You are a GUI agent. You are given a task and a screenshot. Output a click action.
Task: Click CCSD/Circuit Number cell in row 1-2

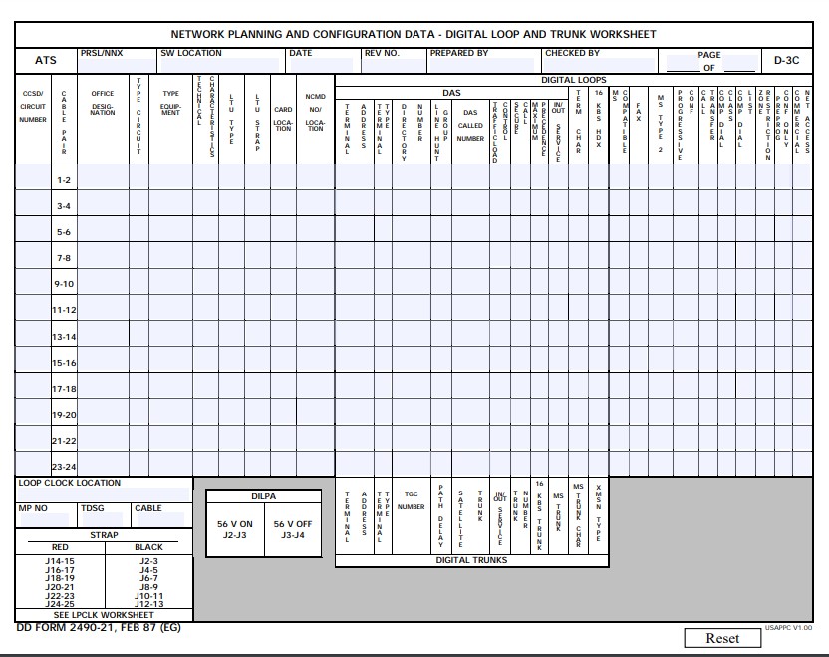33,176
